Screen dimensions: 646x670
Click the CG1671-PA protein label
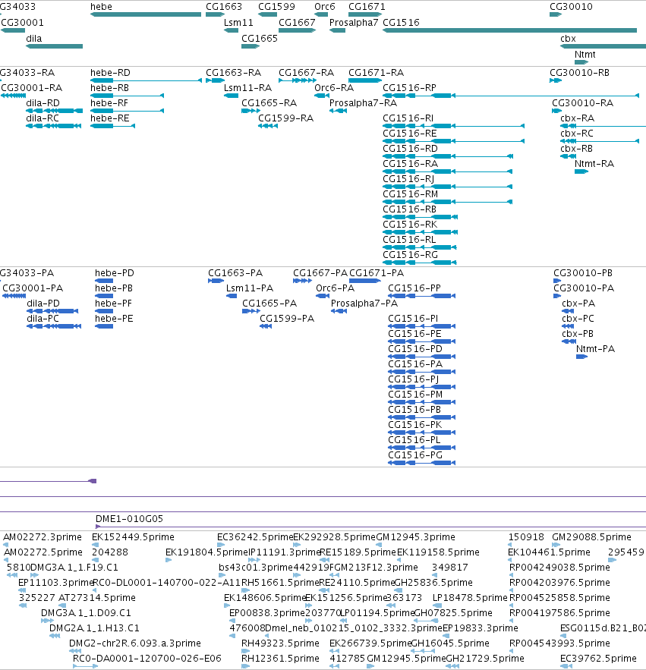(x=377, y=273)
